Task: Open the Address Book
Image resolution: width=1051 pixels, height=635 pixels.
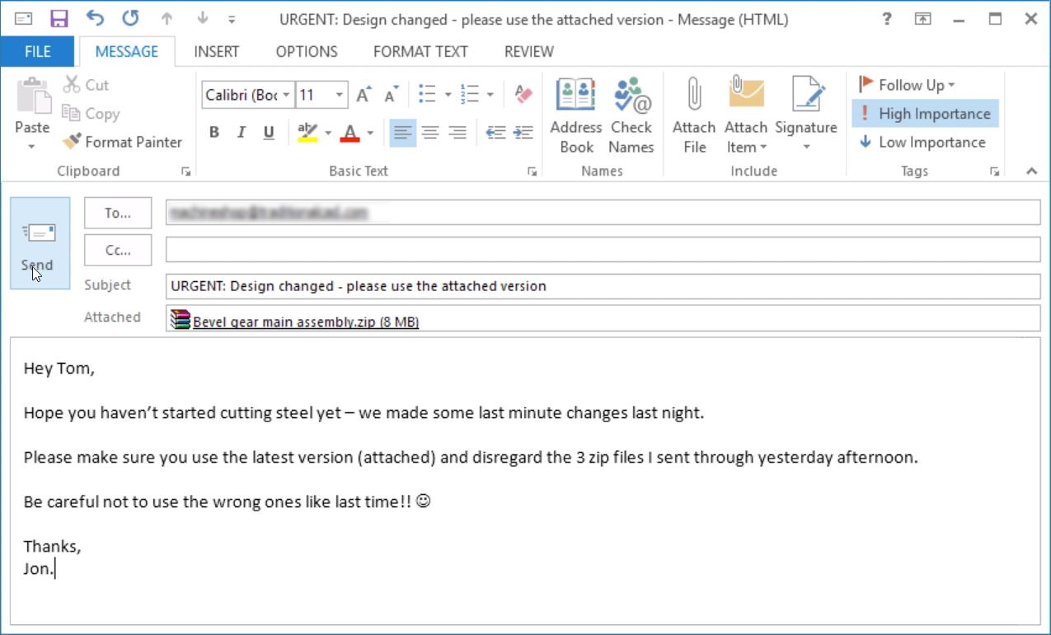Action: (x=576, y=115)
